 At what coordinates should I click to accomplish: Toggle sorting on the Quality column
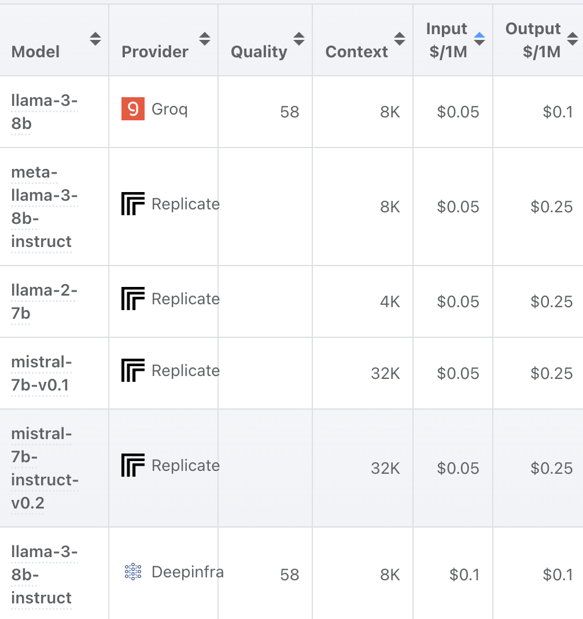point(299,39)
